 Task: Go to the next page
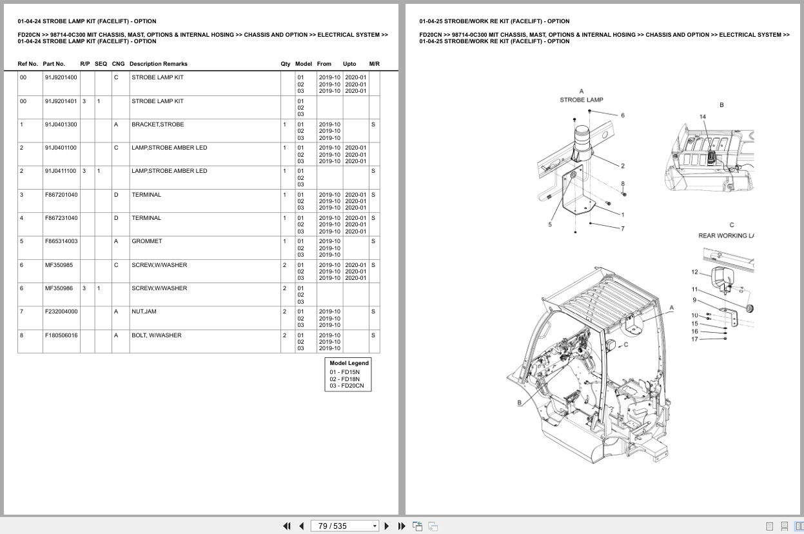(x=387, y=526)
